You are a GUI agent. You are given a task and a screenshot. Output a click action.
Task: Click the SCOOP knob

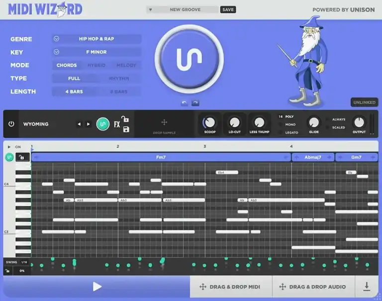point(209,122)
